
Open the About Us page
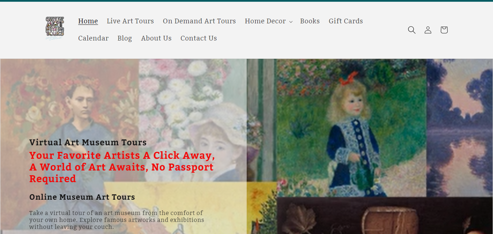156,38
